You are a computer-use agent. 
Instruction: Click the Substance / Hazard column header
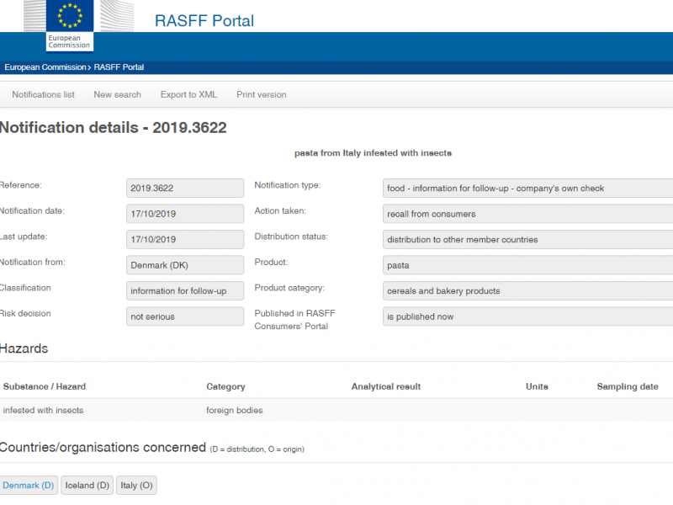(45, 386)
